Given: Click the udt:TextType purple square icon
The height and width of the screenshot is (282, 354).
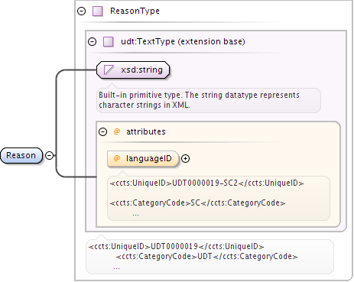Looking at the screenshot, I should [x=109, y=41].
